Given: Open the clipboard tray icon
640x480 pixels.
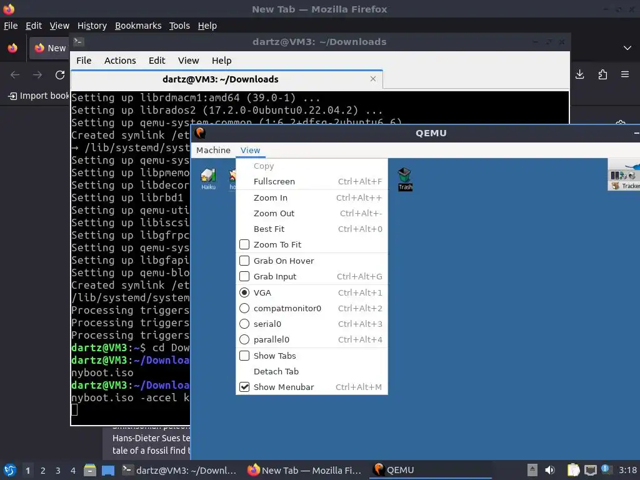Looking at the screenshot, I should 574,470.
